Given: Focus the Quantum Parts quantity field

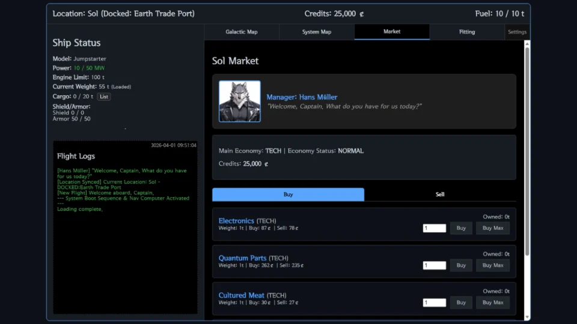Looking at the screenshot, I should click(434, 265).
